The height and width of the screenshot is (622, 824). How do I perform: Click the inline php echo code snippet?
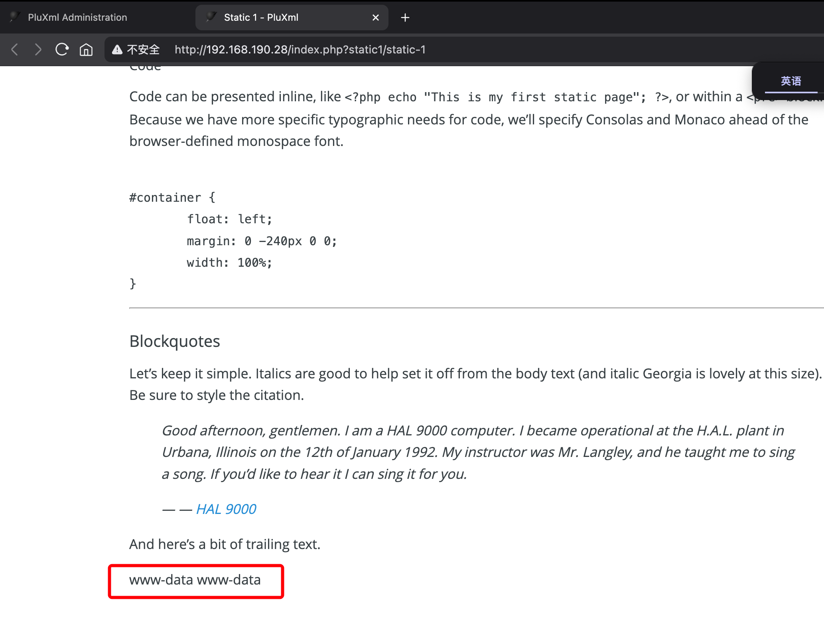click(x=507, y=97)
